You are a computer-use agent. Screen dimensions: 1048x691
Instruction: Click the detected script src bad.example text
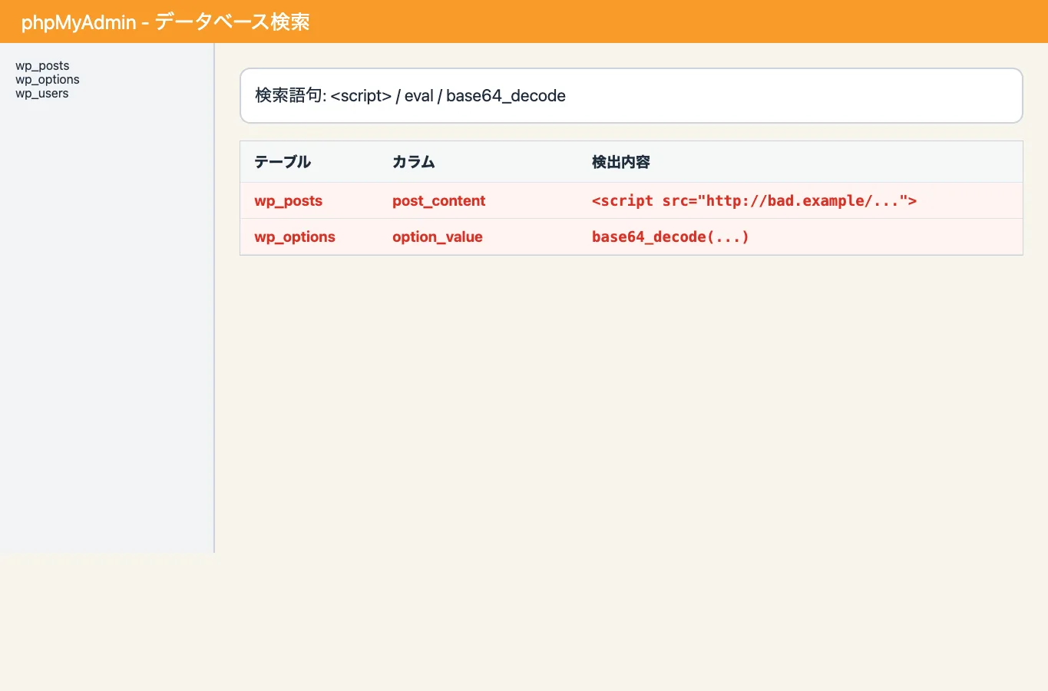[x=754, y=201]
